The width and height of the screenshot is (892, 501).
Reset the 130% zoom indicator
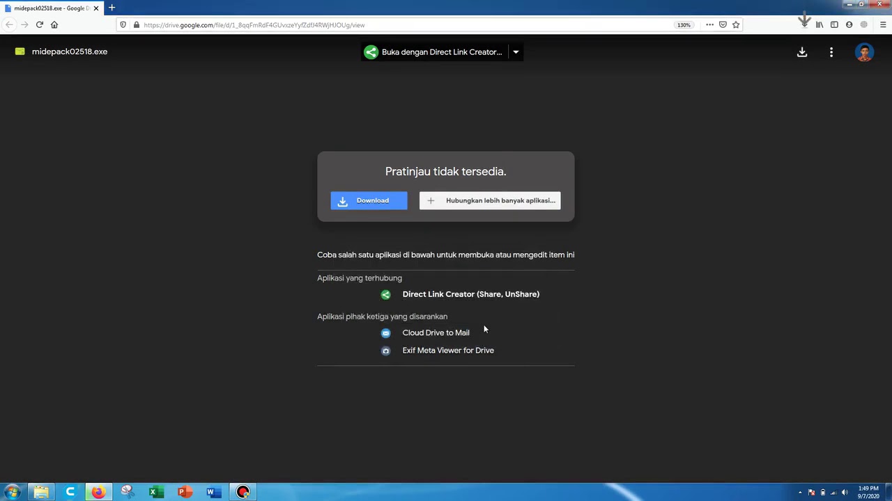(x=684, y=25)
